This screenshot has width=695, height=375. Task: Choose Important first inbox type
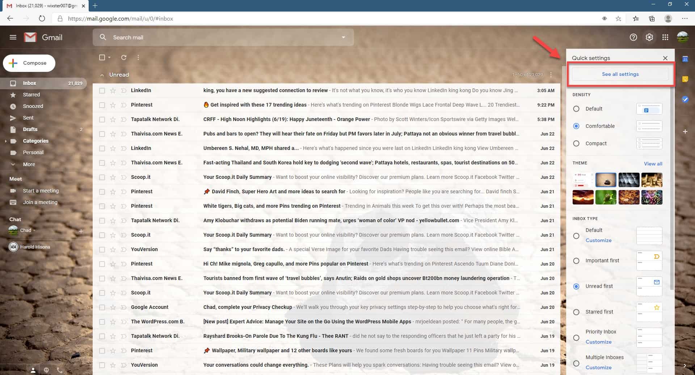(x=576, y=260)
